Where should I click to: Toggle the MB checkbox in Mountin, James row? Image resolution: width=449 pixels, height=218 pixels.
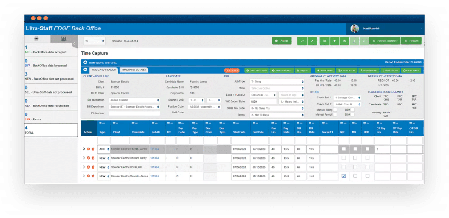coord(355,176)
